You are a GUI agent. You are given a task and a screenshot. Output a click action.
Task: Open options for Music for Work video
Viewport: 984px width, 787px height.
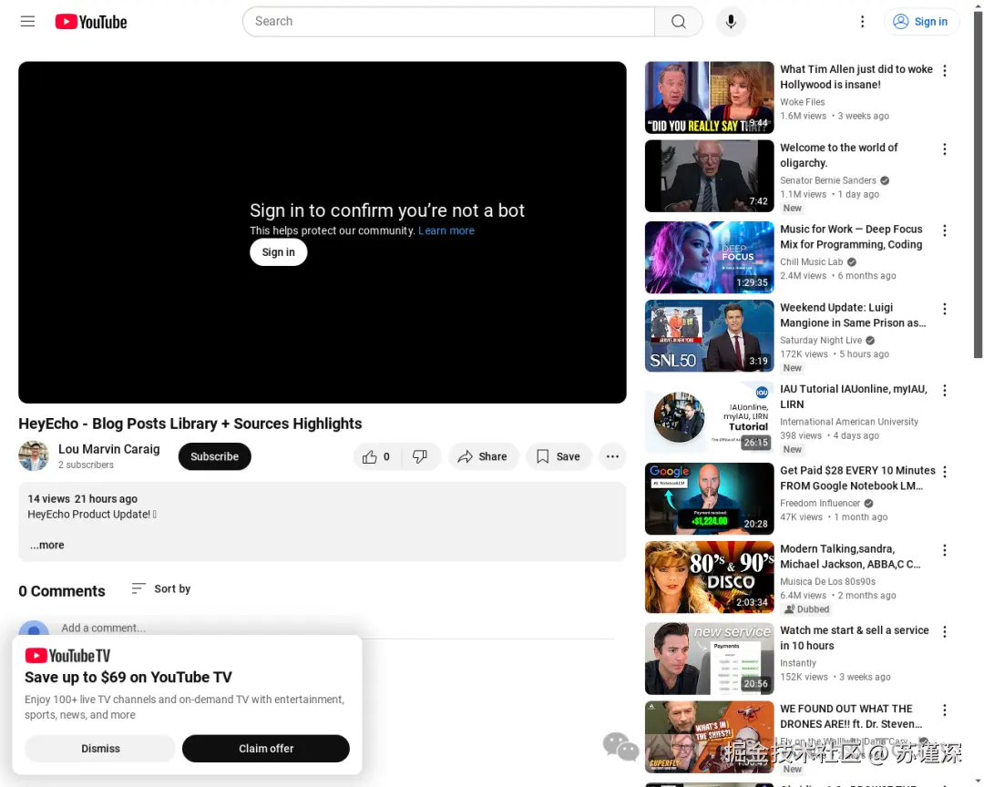945,230
